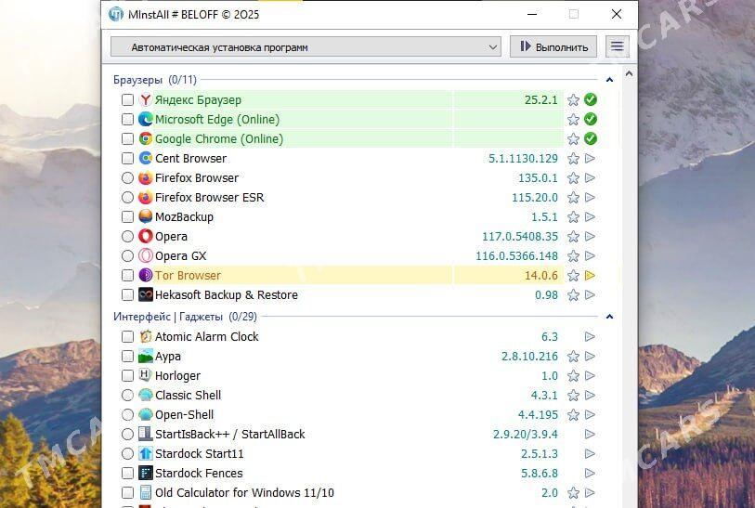755x508 pixels.
Task: Star Old Calculator for Windows 11/10
Action: 573,492
